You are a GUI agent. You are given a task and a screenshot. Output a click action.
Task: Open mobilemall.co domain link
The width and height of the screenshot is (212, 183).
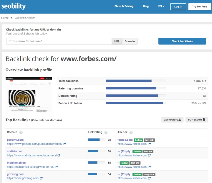click(16, 163)
